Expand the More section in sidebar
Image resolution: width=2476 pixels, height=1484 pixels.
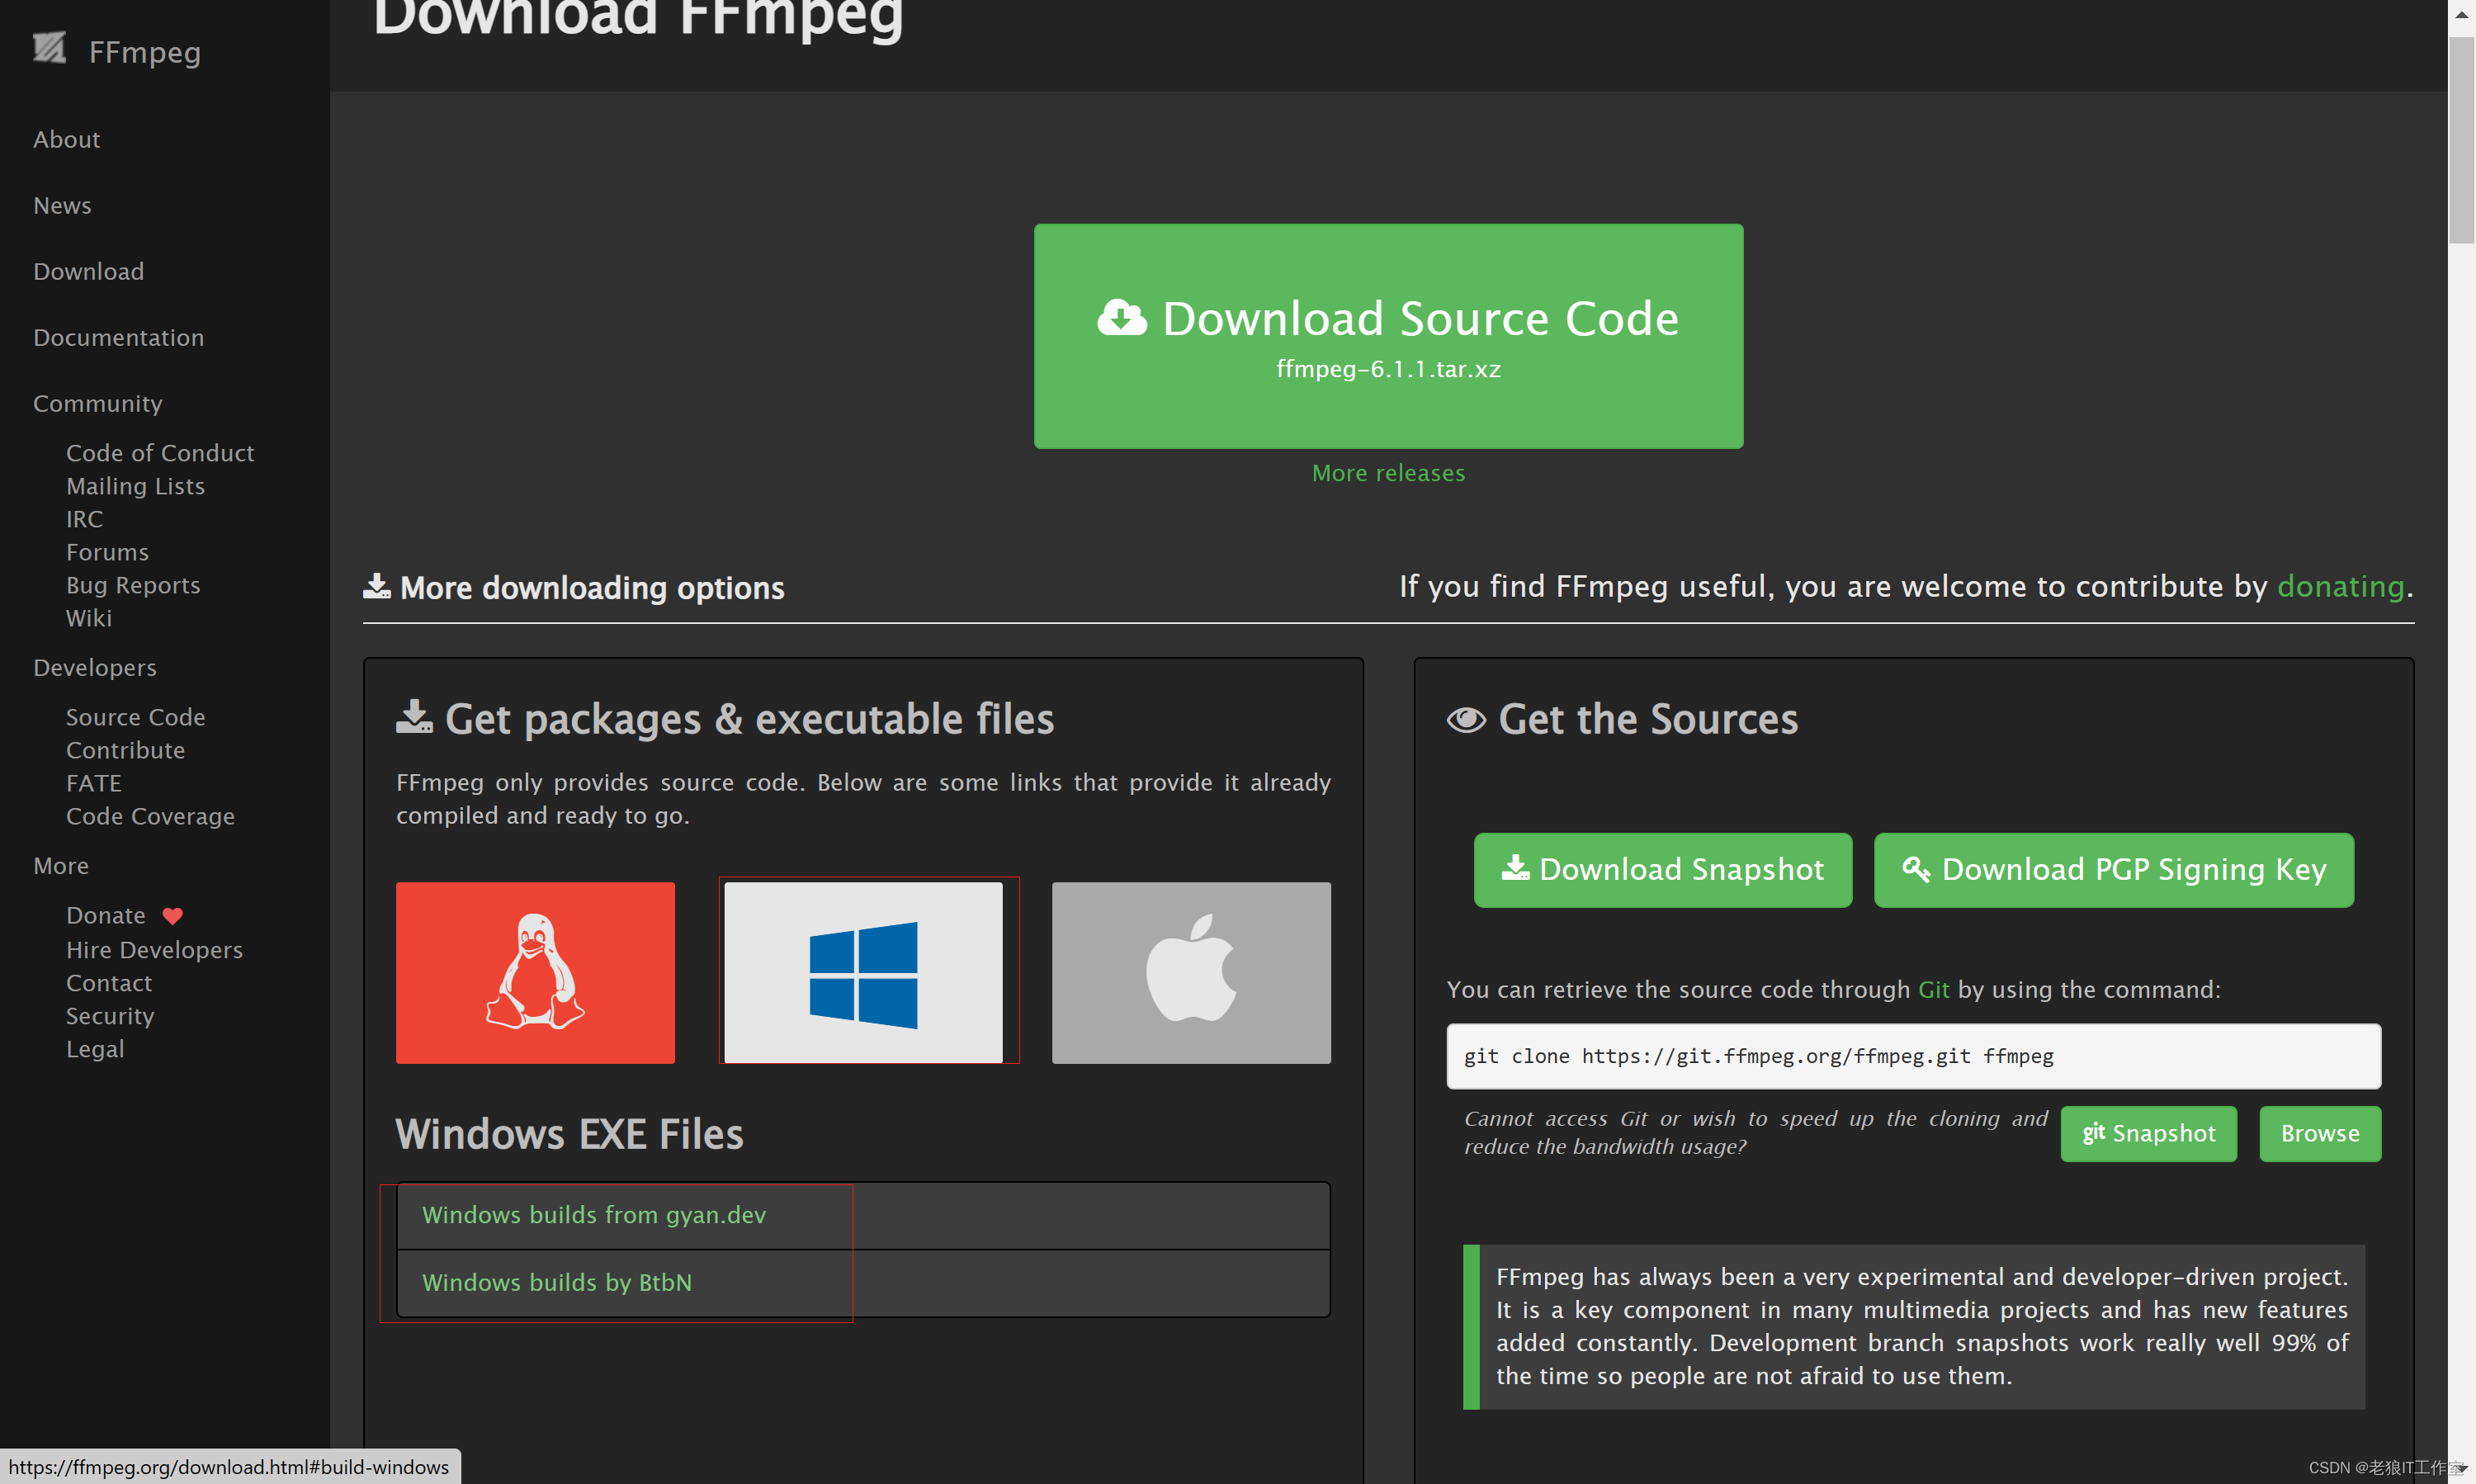click(64, 866)
